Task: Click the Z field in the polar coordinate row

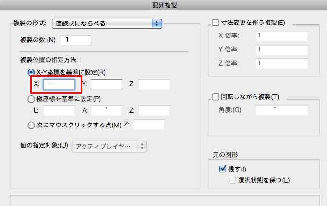Action: (154, 111)
